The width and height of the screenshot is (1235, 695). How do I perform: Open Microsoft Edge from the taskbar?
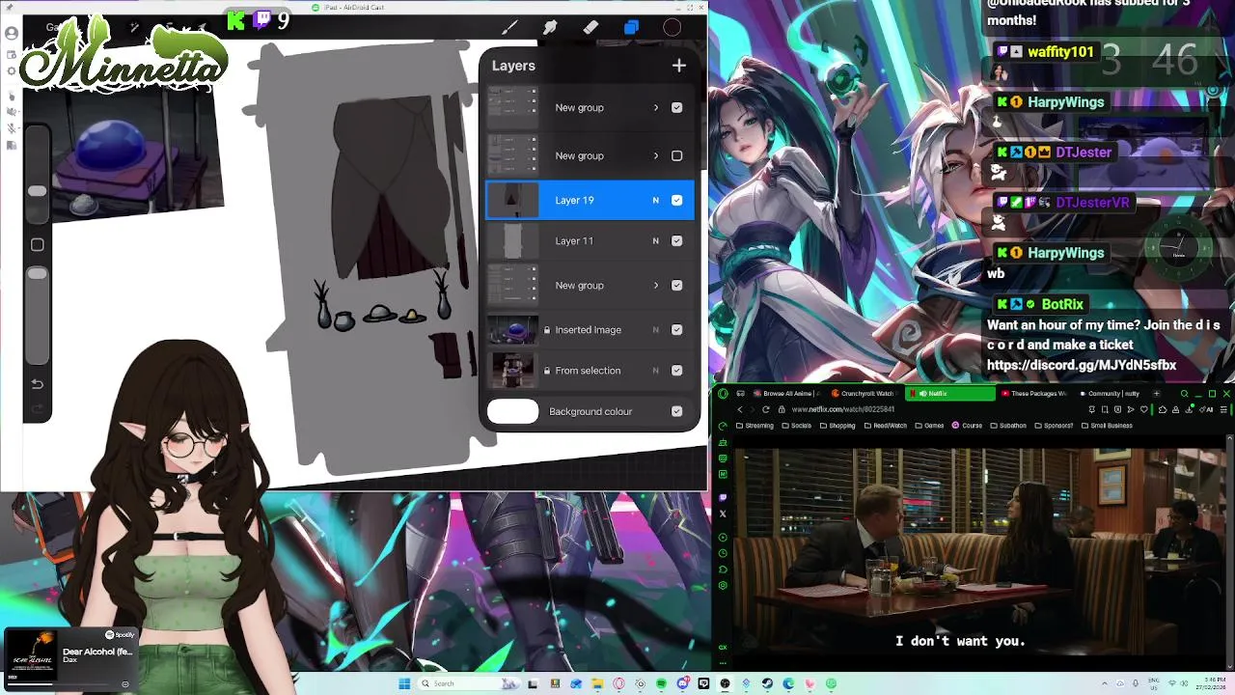[x=788, y=683]
